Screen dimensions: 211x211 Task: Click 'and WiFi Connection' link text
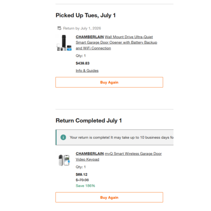point(93,48)
